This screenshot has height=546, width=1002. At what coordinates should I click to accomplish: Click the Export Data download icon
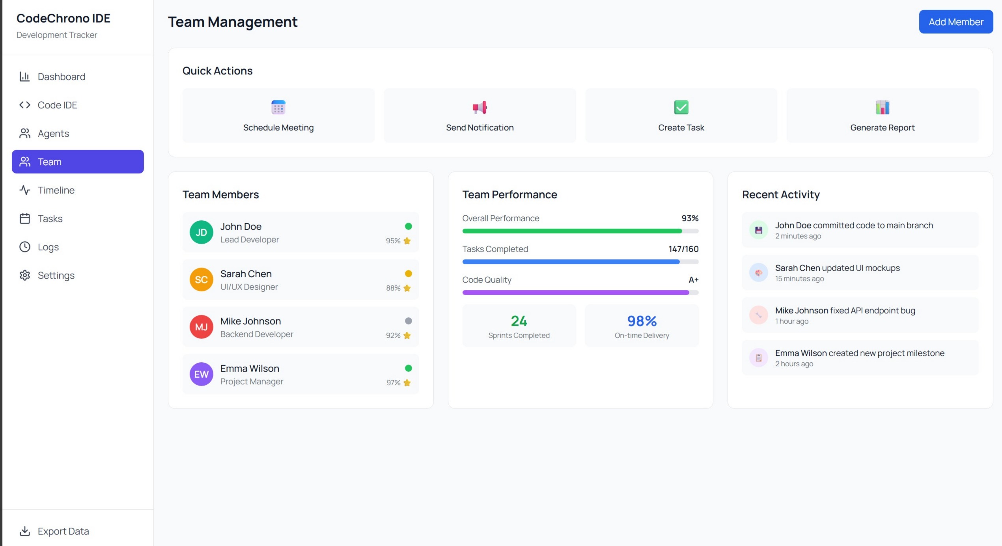25,531
